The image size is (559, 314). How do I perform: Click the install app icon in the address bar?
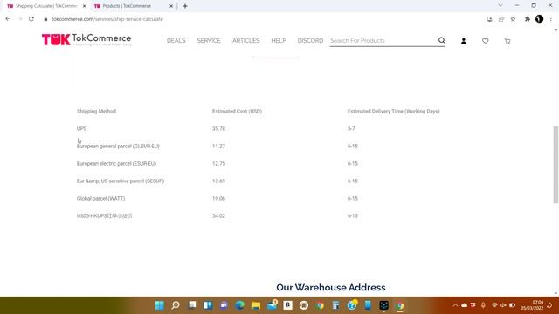click(489, 19)
